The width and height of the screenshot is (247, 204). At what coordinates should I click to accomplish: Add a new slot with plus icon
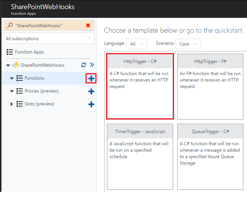(91, 104)
